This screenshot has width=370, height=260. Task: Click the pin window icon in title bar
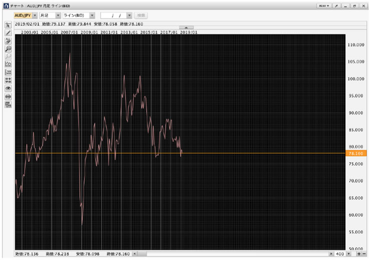[x=336, y=5]
